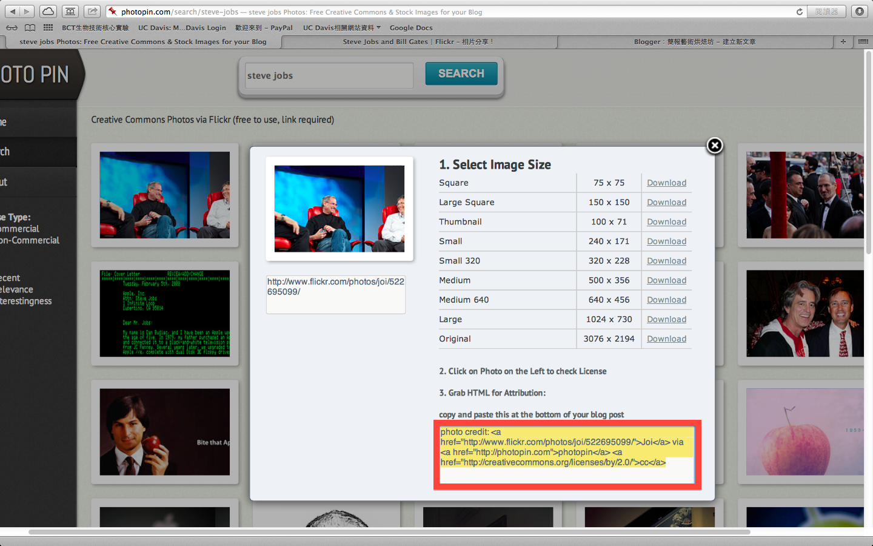Click the Share arrow button in toolbar
873x546 pixels.
tap(92, 12)
